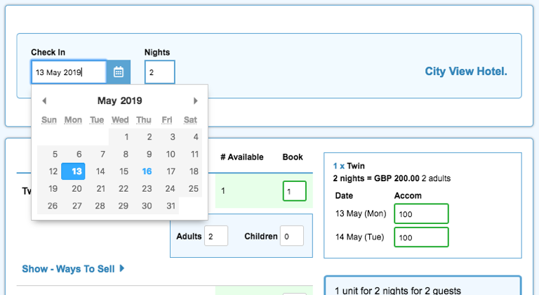
Task: Go to previous month in calendar
Action: click(44, 101)
